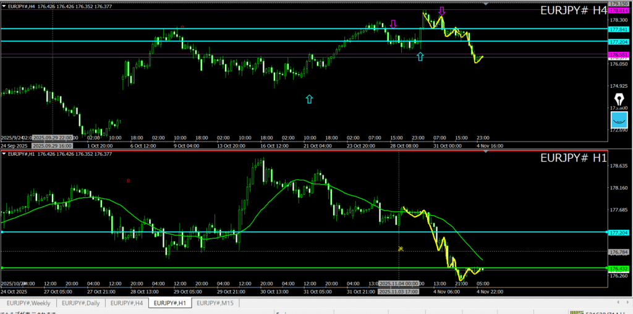Click chart shift triangle atop H4 chart
This screenshot has width=633, height=314.
(x=485, y=4)
